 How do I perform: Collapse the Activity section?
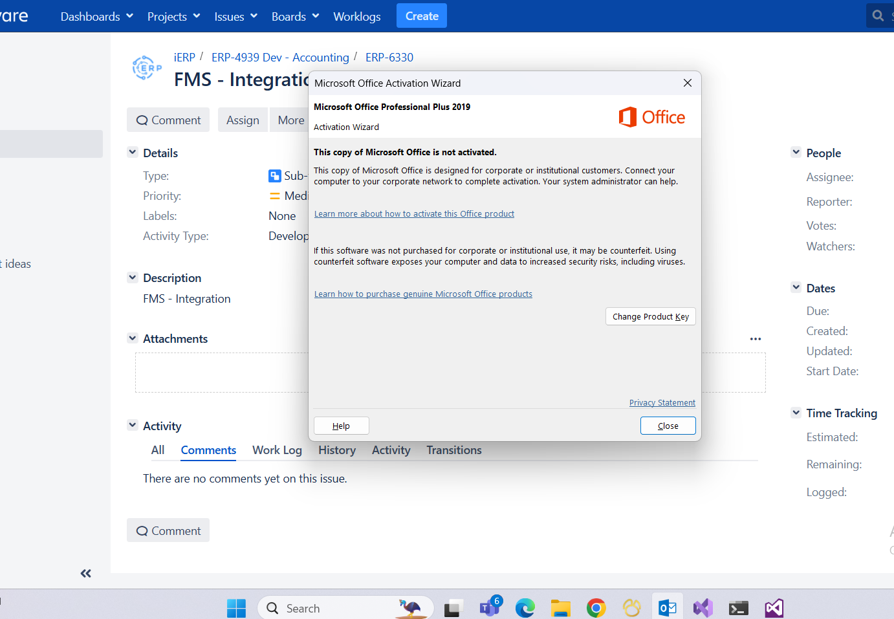pyautogui.click(x=133, y=426)
